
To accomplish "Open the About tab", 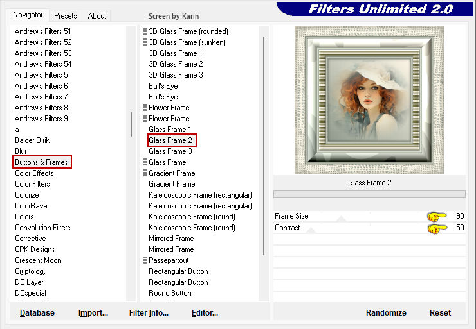I will pyautogui.click(x=97, y=16).
